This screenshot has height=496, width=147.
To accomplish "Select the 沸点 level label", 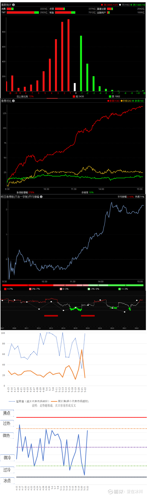I will (x=7, y=413).
